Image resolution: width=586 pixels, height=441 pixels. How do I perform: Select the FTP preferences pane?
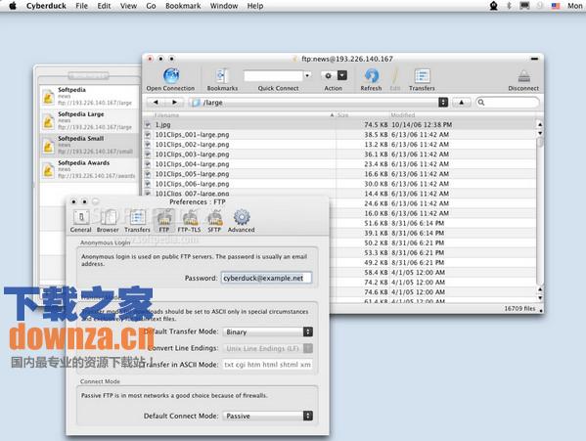click(x=164, y=218)
